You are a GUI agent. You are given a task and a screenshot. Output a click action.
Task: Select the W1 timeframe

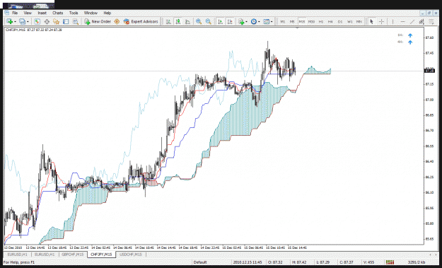pos(350,22)
